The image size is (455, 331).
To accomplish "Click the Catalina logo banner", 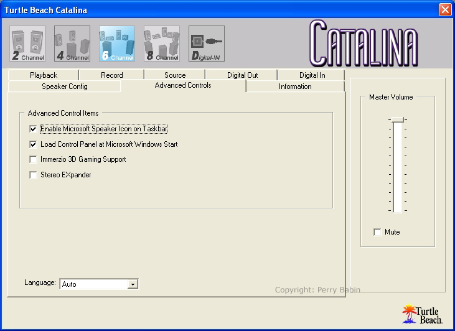I will (x=363, y=44).
